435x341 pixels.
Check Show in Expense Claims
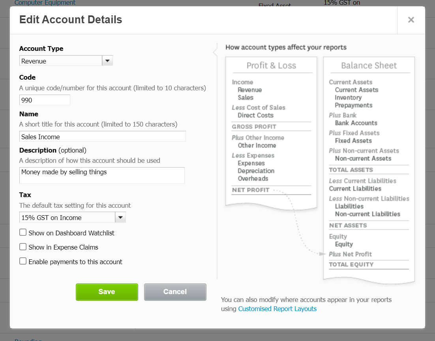coord(23,246)
